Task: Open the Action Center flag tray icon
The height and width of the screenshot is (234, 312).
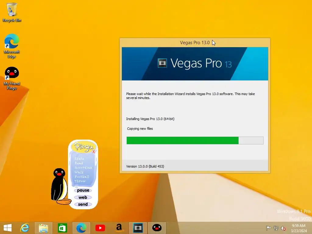Action: coord(268,228)
